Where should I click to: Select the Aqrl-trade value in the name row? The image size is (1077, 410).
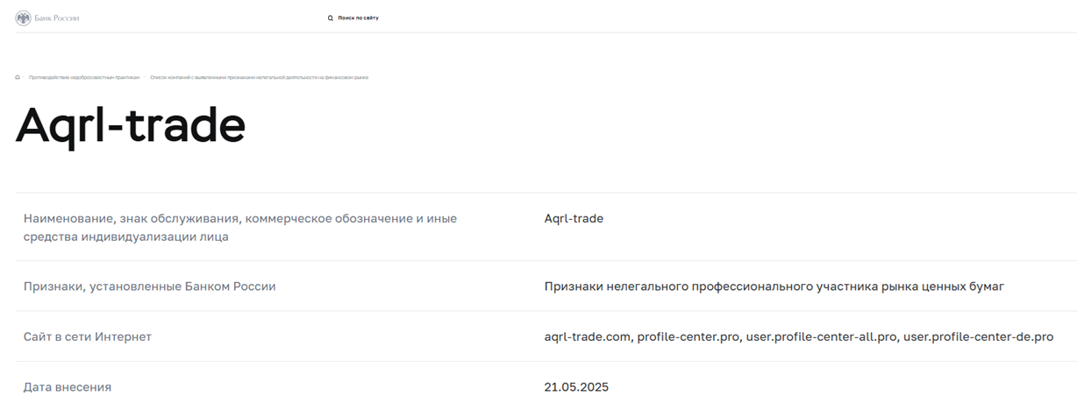click(574, 218)
